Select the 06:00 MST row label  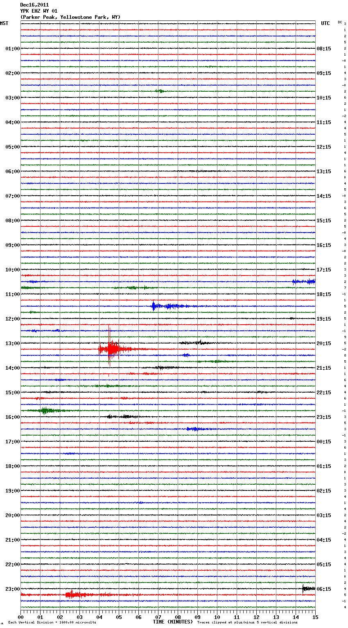[13, 172]
